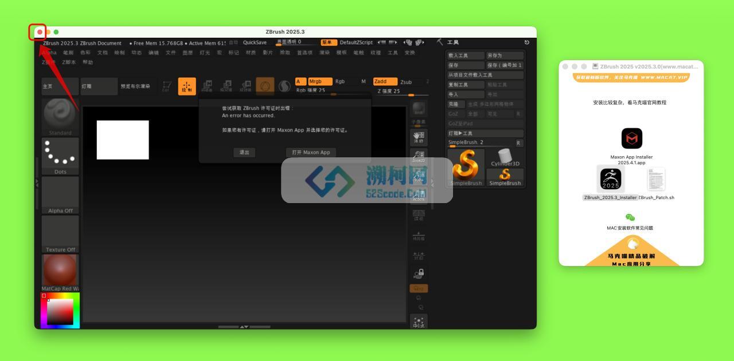The image size is (734, 361).
Task: Open ZBrush_Patch.sh file in installer window
Action: coord(656,179)
